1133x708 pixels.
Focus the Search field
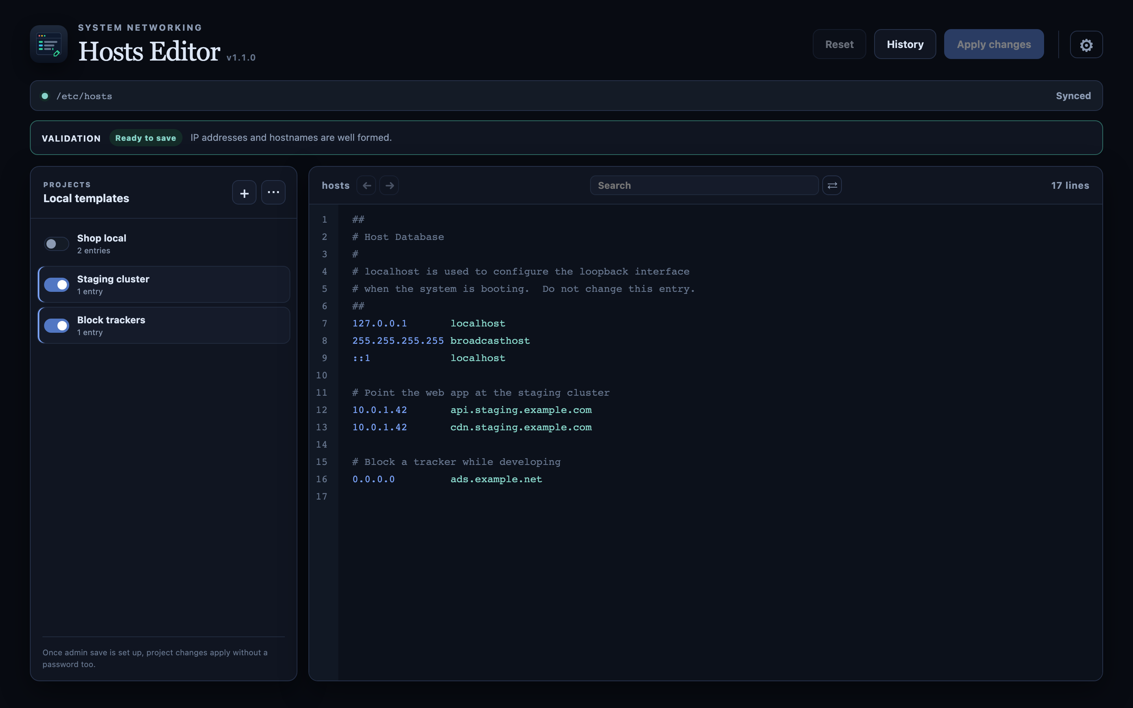click(x=704, y=185)
